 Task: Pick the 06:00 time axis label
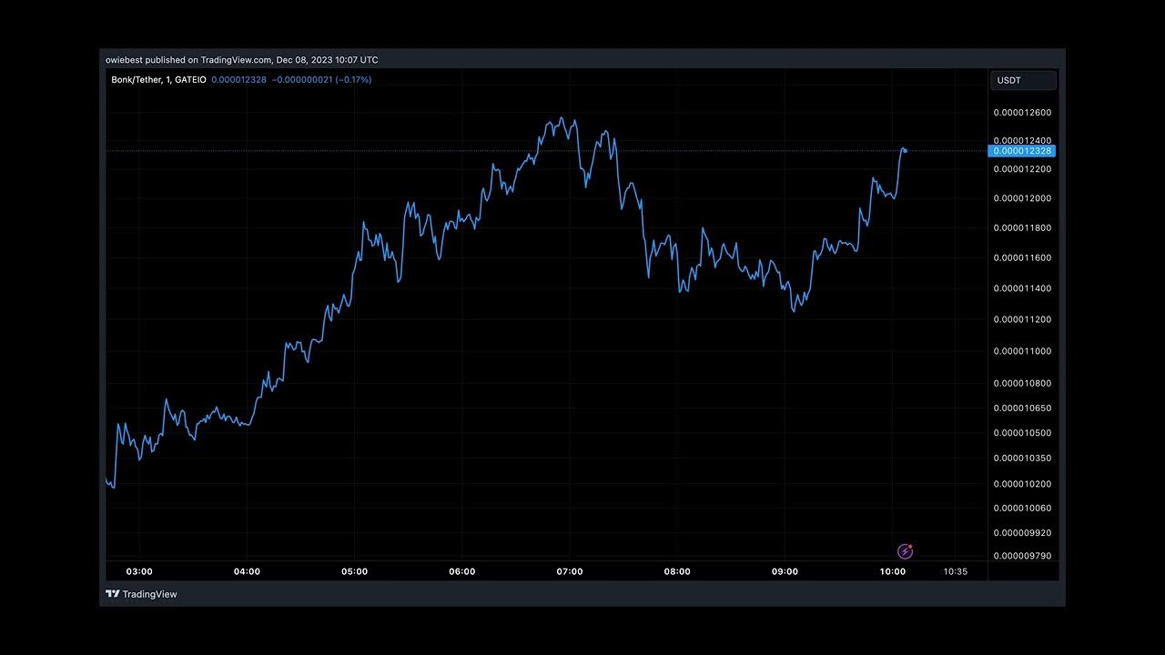[x=462, y=572]
